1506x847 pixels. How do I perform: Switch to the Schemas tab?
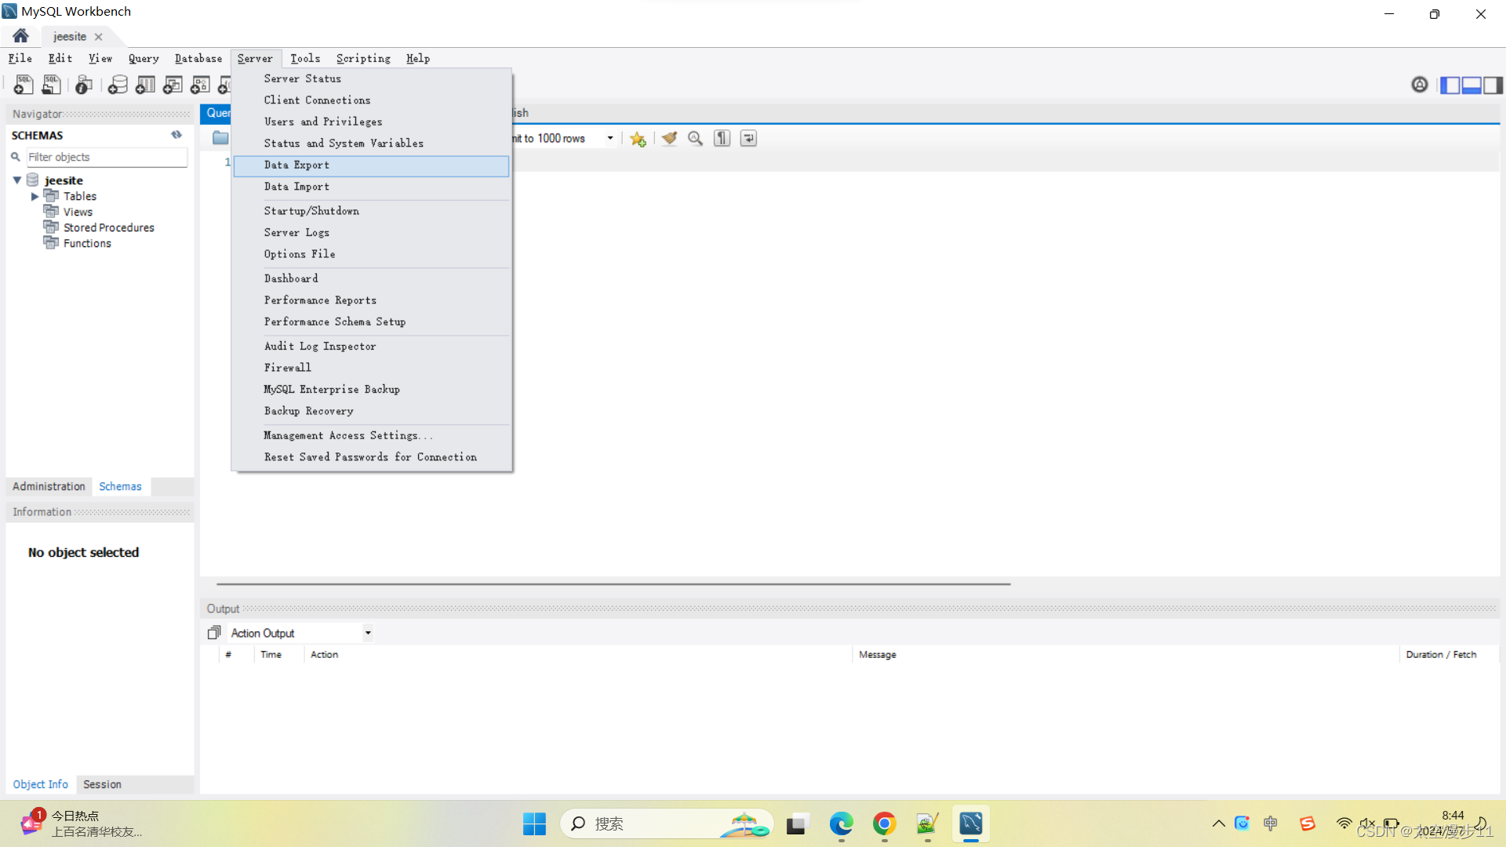coord(120,486)
